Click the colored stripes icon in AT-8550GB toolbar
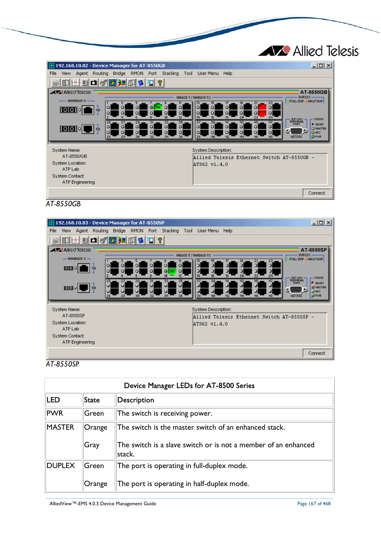This screenshot has height=540, width=381. (x=122, y=83)
